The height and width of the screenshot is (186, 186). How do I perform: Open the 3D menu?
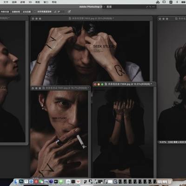click(x=30, y=2)
